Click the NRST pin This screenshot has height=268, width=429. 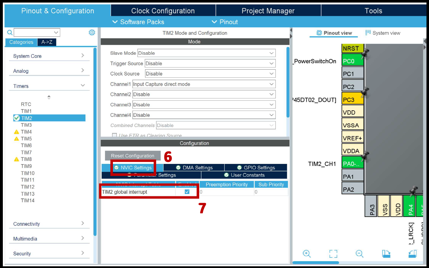352,48
